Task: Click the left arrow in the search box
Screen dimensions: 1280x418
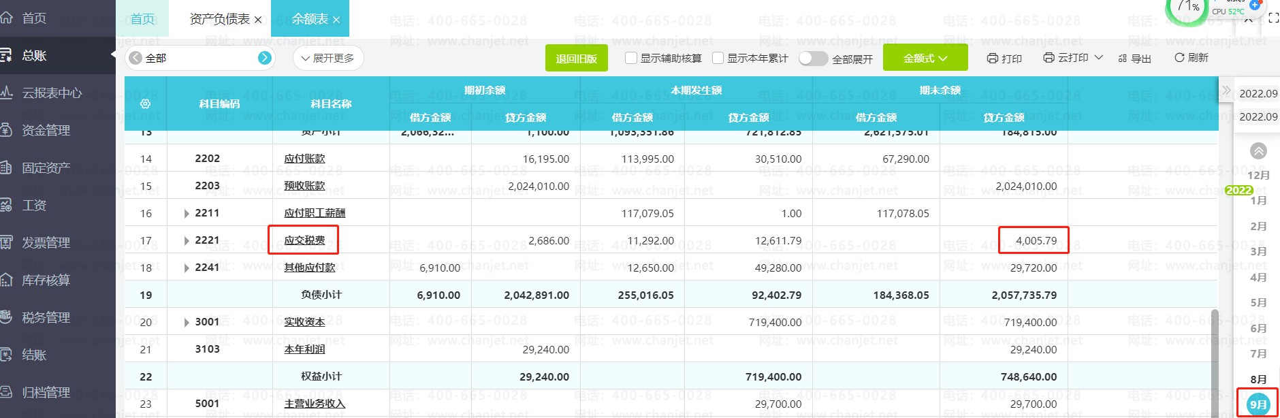Action: 135,58
